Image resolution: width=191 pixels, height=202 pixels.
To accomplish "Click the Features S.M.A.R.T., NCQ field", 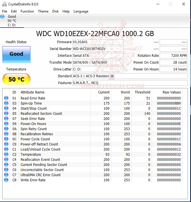I will tap(130, 83).
